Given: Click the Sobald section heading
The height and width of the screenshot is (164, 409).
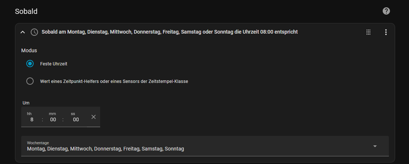Looking at the screenshot, I should 26,11.
